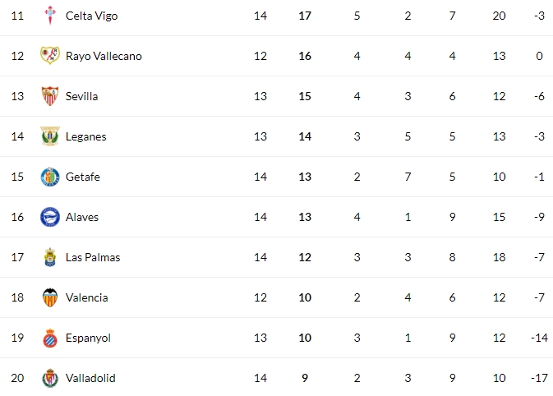553x396 pixels.
Task: Open the Sevilla team name link
Action: click(x=82, y=96)
